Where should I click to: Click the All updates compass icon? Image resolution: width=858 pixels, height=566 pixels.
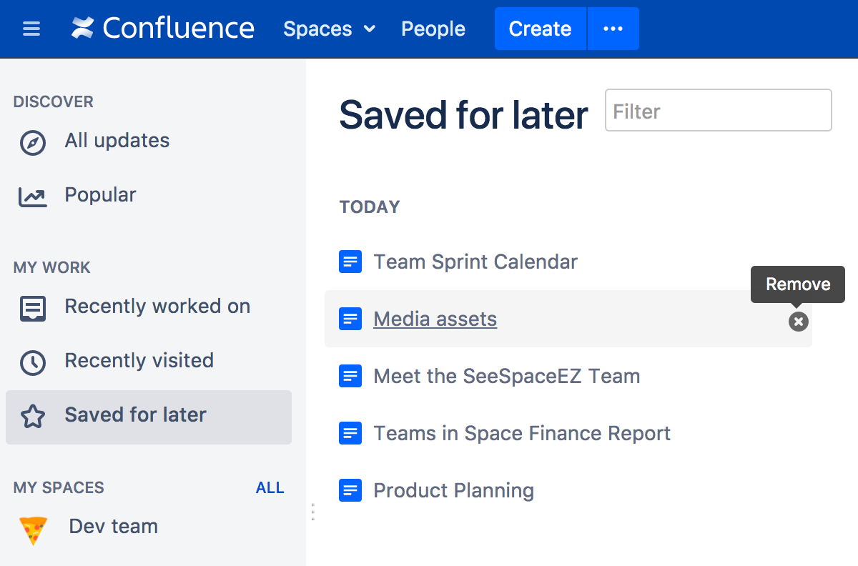pyautogui.click(x=33, y=142)
